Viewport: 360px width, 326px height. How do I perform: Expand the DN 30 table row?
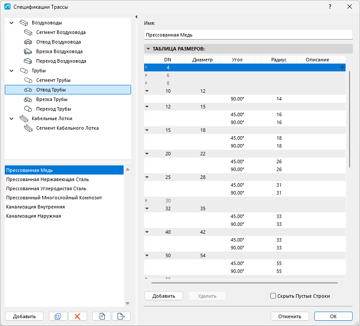pos(146,200)
